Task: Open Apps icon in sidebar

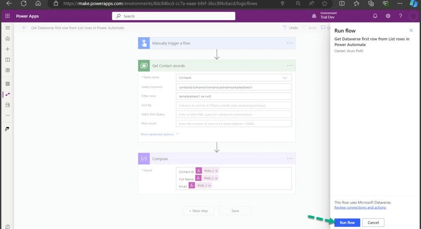Action: coord(8,70)
